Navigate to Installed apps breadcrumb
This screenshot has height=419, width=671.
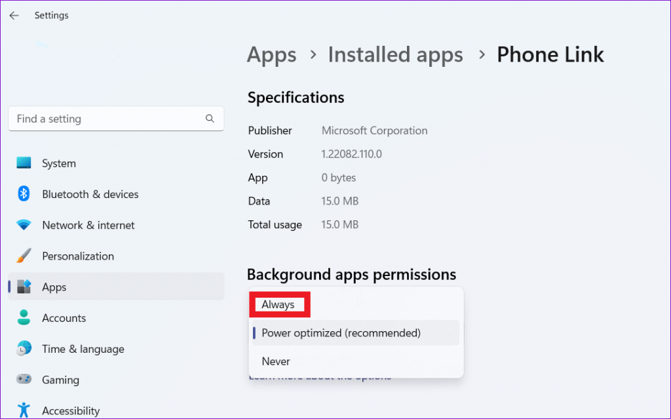[x=395, y=55]
